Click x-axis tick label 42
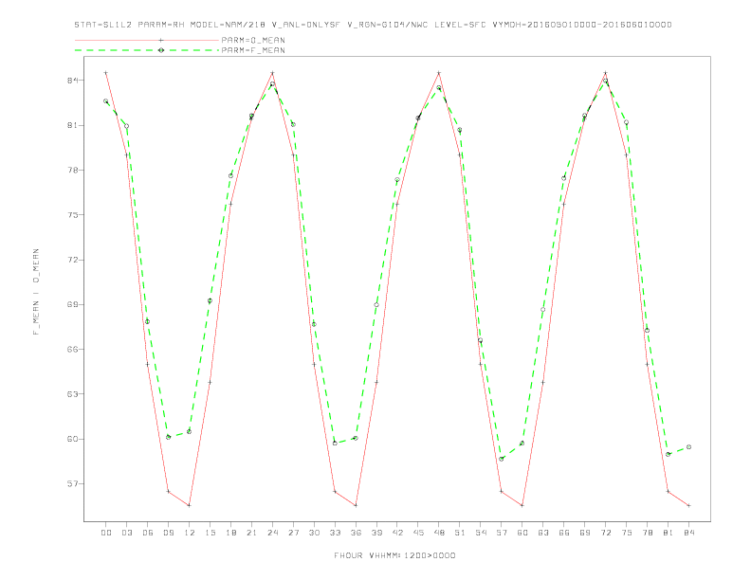Screen dimensions: 751x580 (x=397, y=533)
